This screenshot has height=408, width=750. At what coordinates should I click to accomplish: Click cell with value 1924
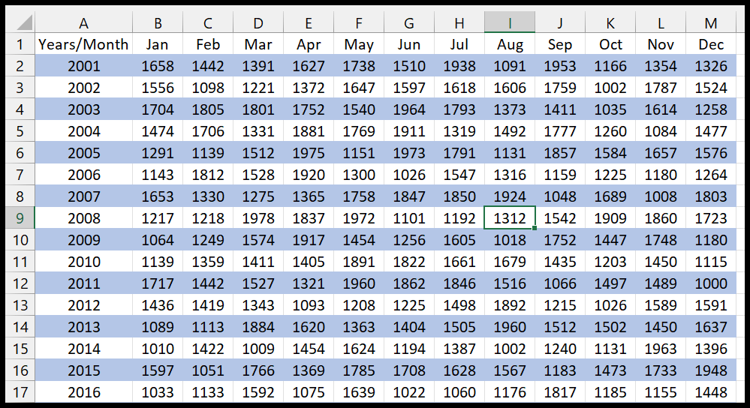[x=510, y=196]
